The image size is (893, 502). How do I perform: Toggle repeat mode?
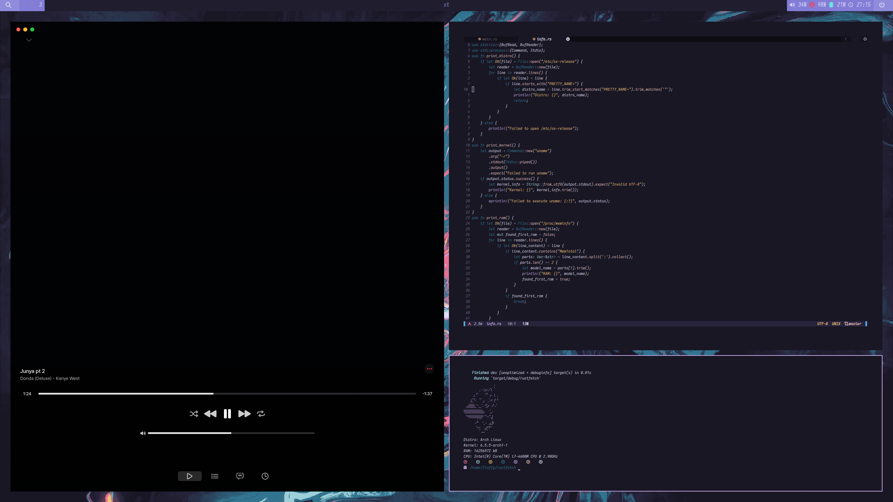point(261,414)
